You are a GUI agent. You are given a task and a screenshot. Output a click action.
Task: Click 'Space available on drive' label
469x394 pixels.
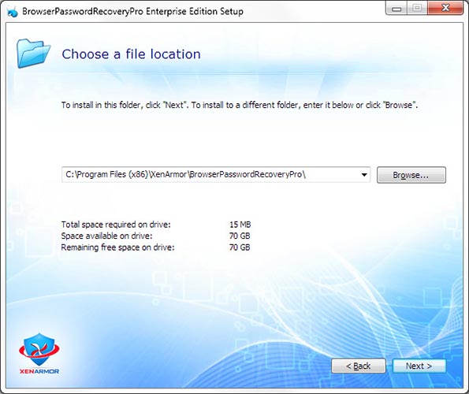tap(106, 236)
